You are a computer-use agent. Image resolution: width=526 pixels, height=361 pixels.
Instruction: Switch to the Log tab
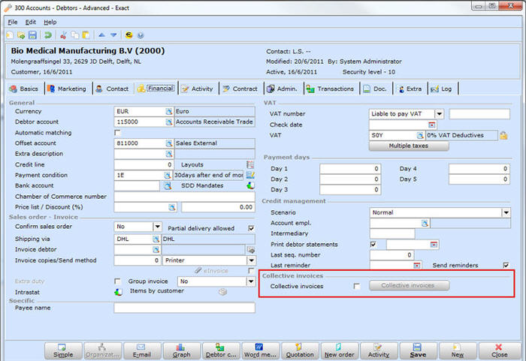(442, 89)
